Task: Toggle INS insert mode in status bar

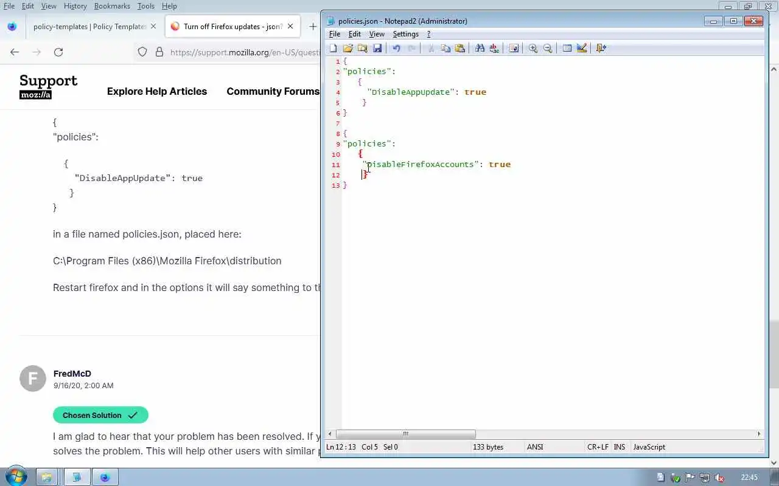Action: pos(620,447)
